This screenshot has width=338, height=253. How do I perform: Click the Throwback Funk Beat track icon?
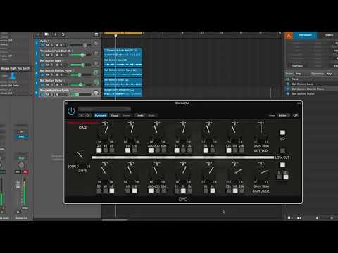coord(96,53)
